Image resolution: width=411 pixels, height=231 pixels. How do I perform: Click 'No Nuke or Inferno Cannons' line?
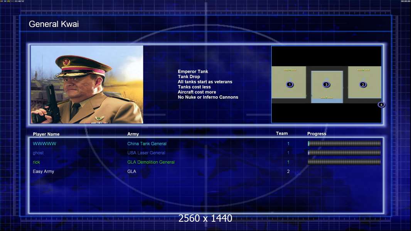pyautogui.click(x=208, y=97)
